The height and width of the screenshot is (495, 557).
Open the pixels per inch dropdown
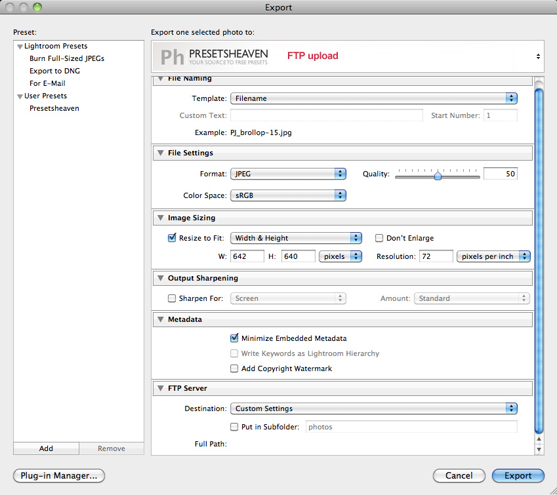pos(493,256)
